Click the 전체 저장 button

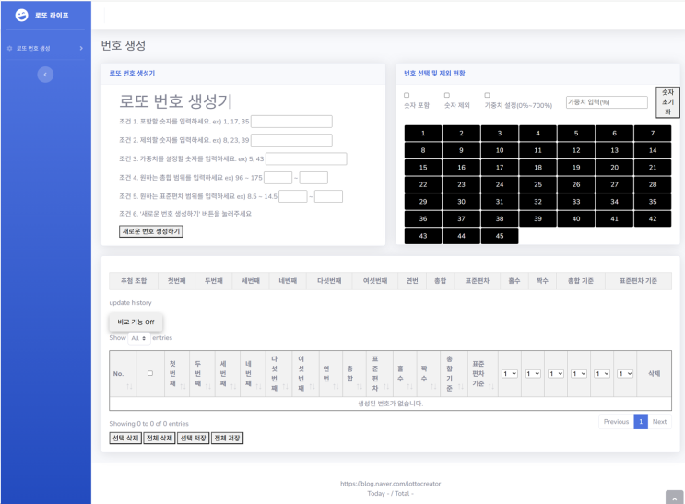[227, 438]
